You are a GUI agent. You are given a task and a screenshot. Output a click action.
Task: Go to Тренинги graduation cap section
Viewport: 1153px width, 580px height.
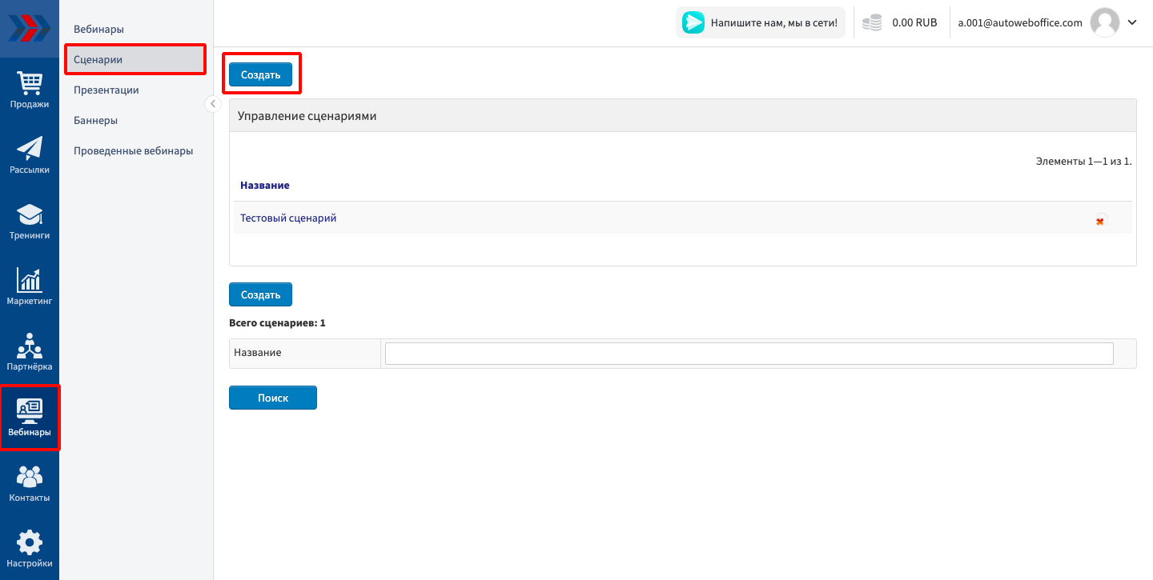tap(30, 221)
